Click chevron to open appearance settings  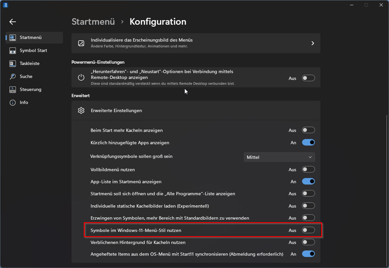(313, 43)
